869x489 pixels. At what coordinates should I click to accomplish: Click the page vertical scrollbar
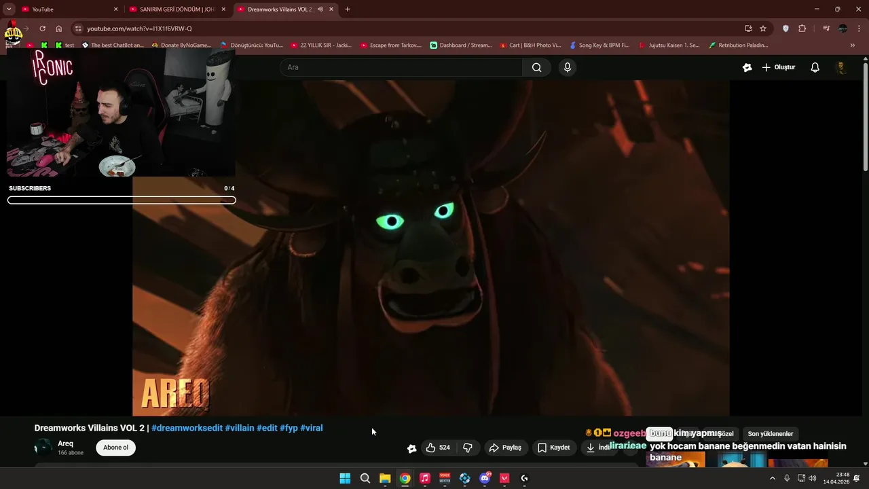866,115
